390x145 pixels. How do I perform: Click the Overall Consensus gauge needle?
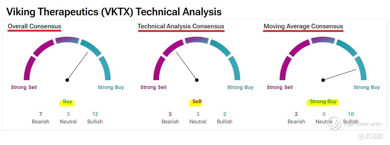[x=78, y=66]
